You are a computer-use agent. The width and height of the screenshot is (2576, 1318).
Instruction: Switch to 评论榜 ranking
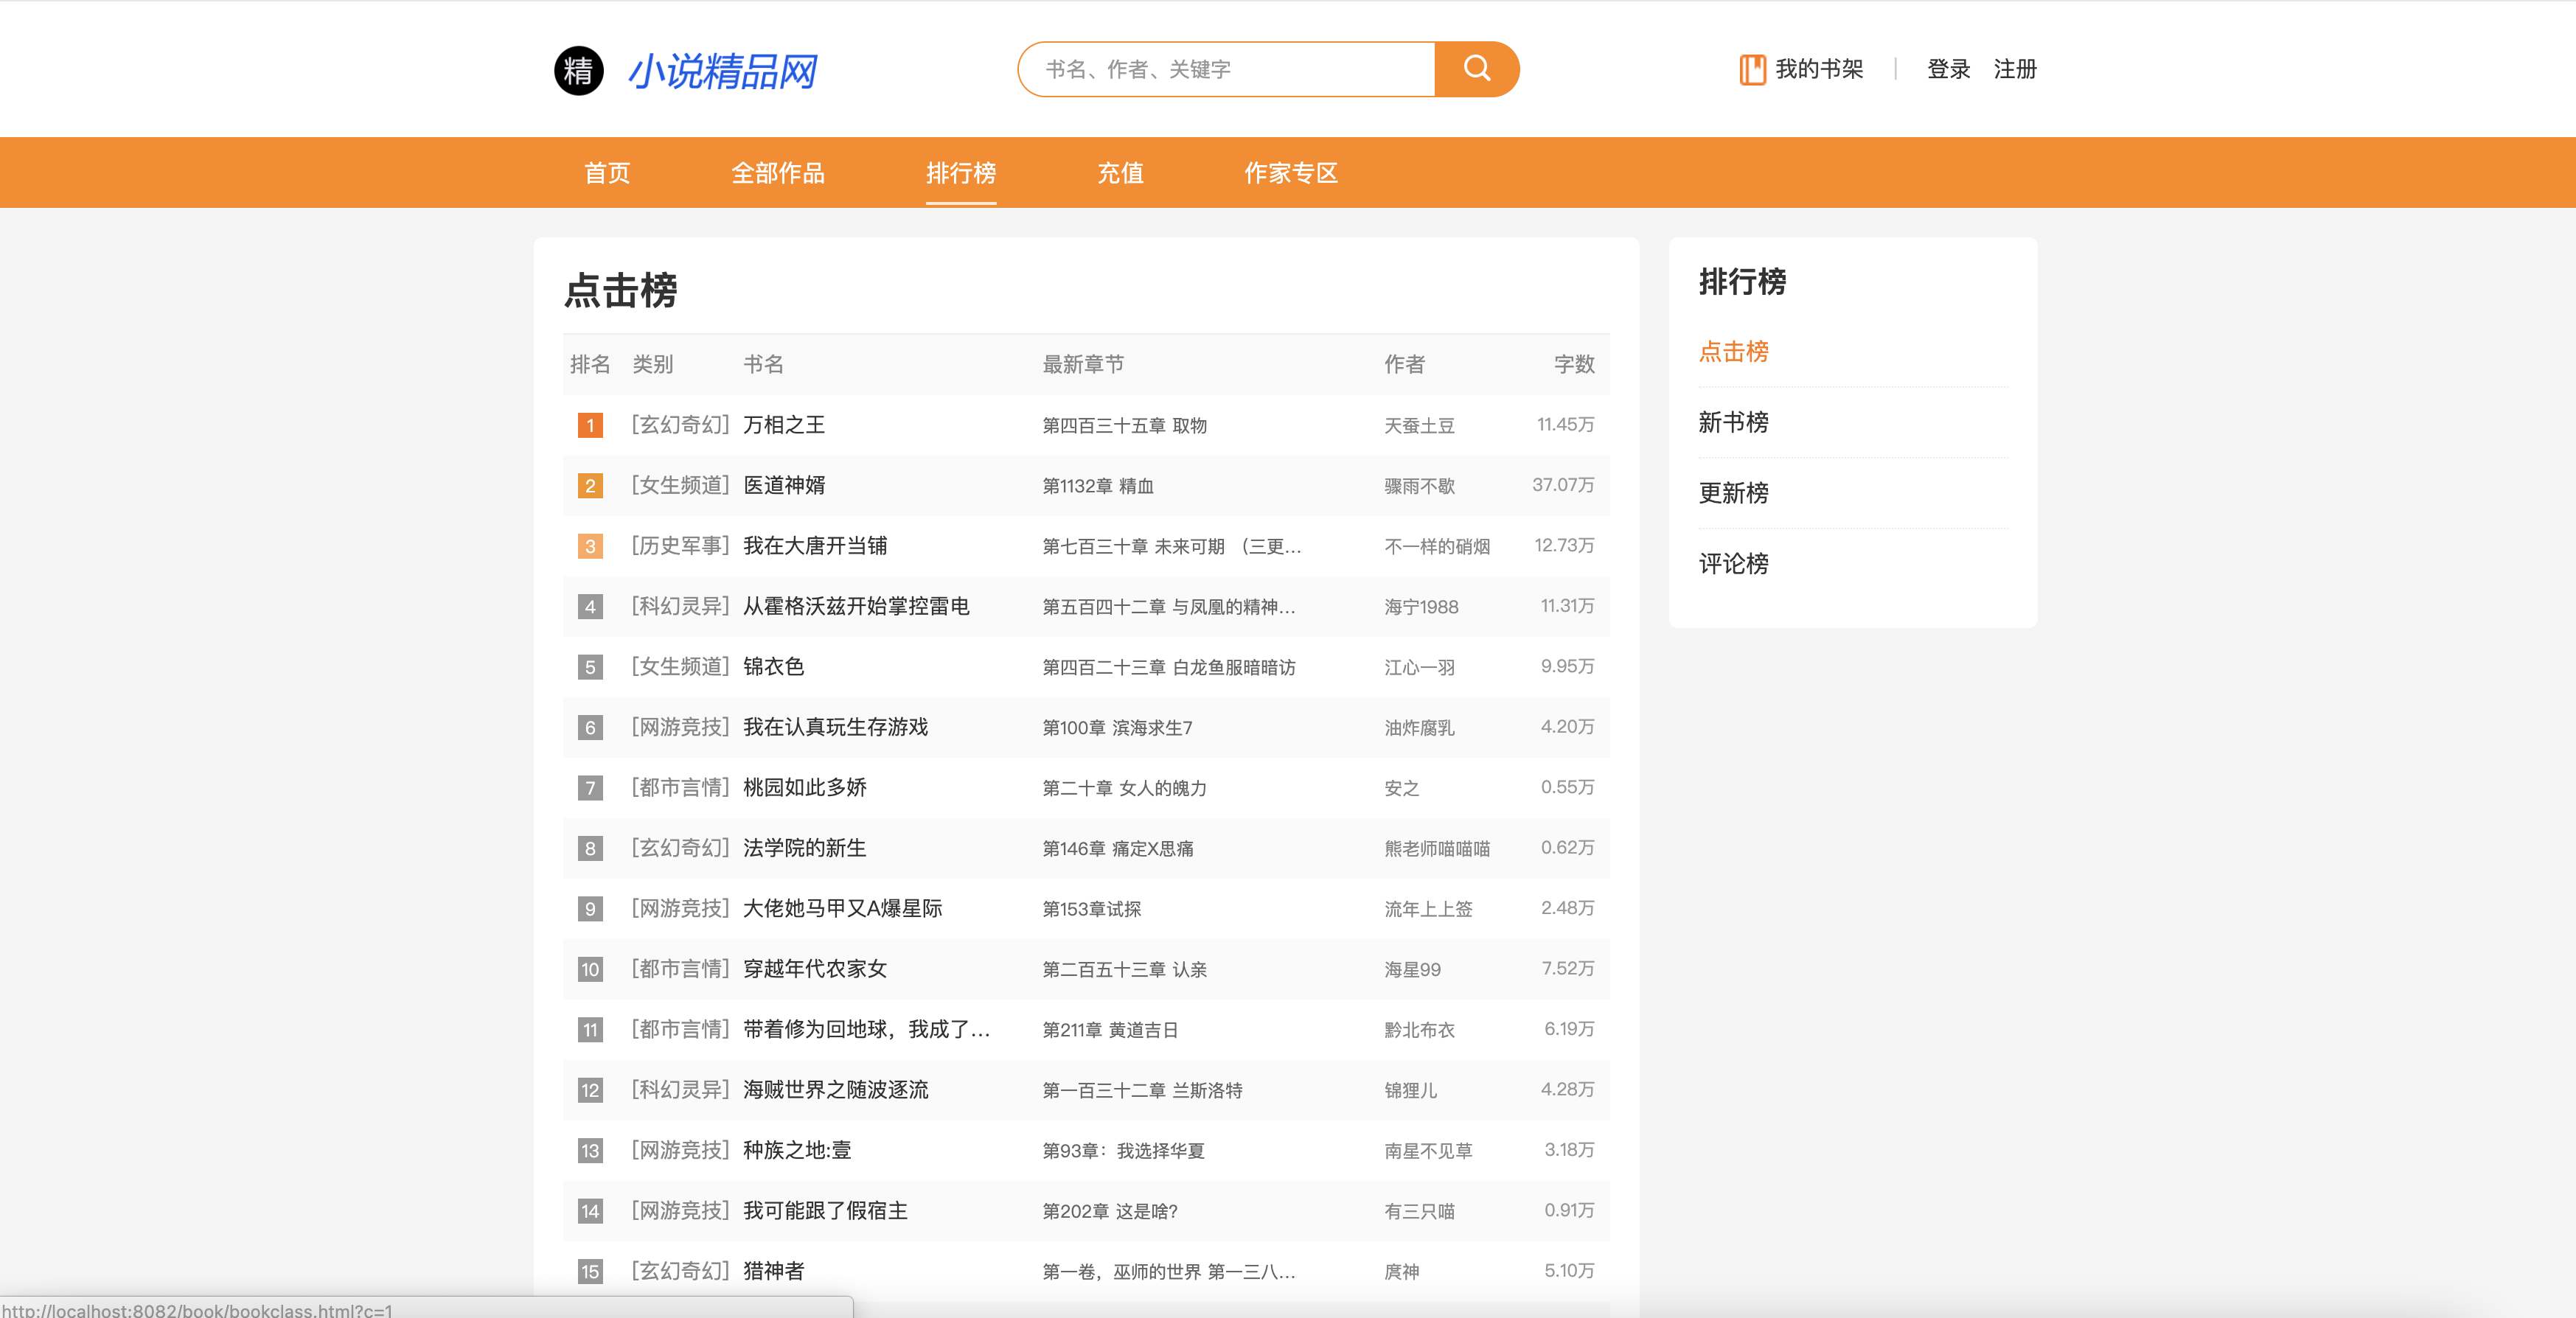(1733, 564)
